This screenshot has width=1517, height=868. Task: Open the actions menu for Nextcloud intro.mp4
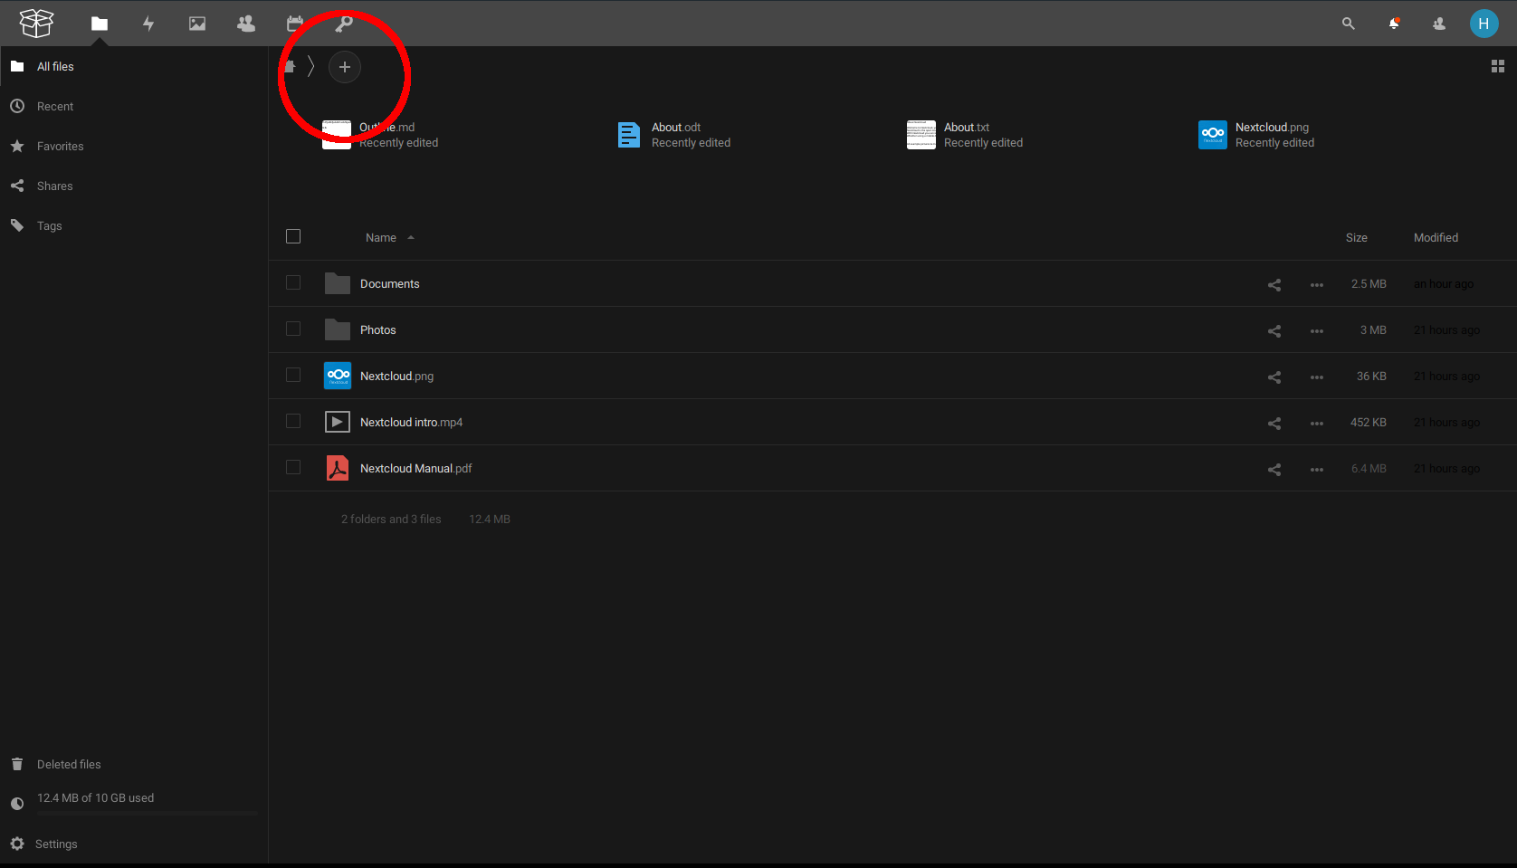[x=1317, y=423]
